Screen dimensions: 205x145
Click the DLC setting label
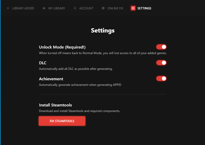pyautogui.click(x=43, y=63)
